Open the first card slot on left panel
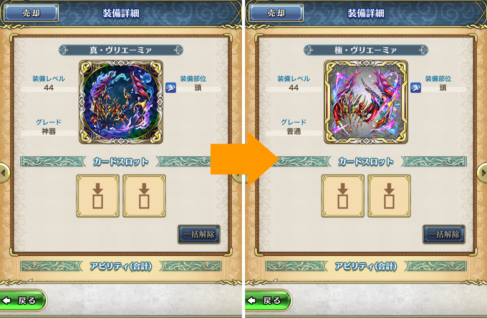This screenshot has width=487, height=318. point(98,196)
